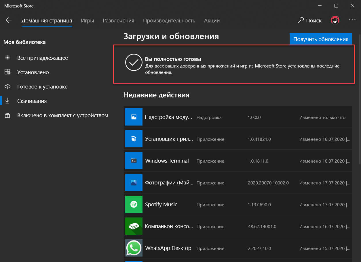Click Изменено 16.07.2020 date text

pos(325,226)
